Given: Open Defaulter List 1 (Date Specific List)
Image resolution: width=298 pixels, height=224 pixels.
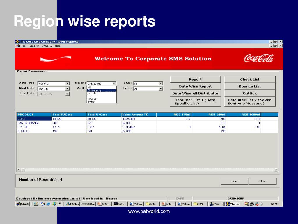Looking at the screenshot, I should tap(195, 102).
